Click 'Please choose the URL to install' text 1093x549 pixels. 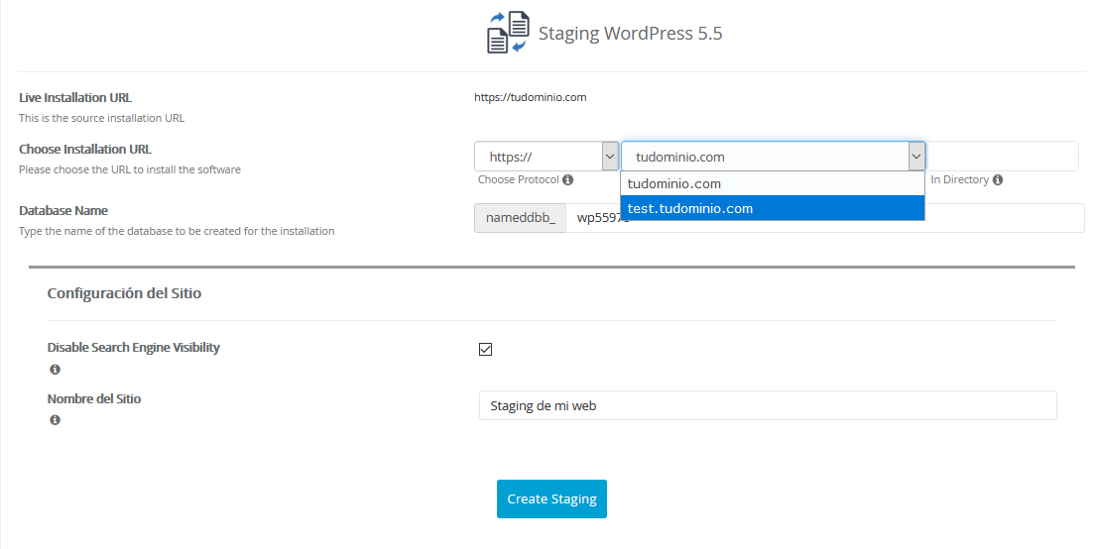[130, 169]
